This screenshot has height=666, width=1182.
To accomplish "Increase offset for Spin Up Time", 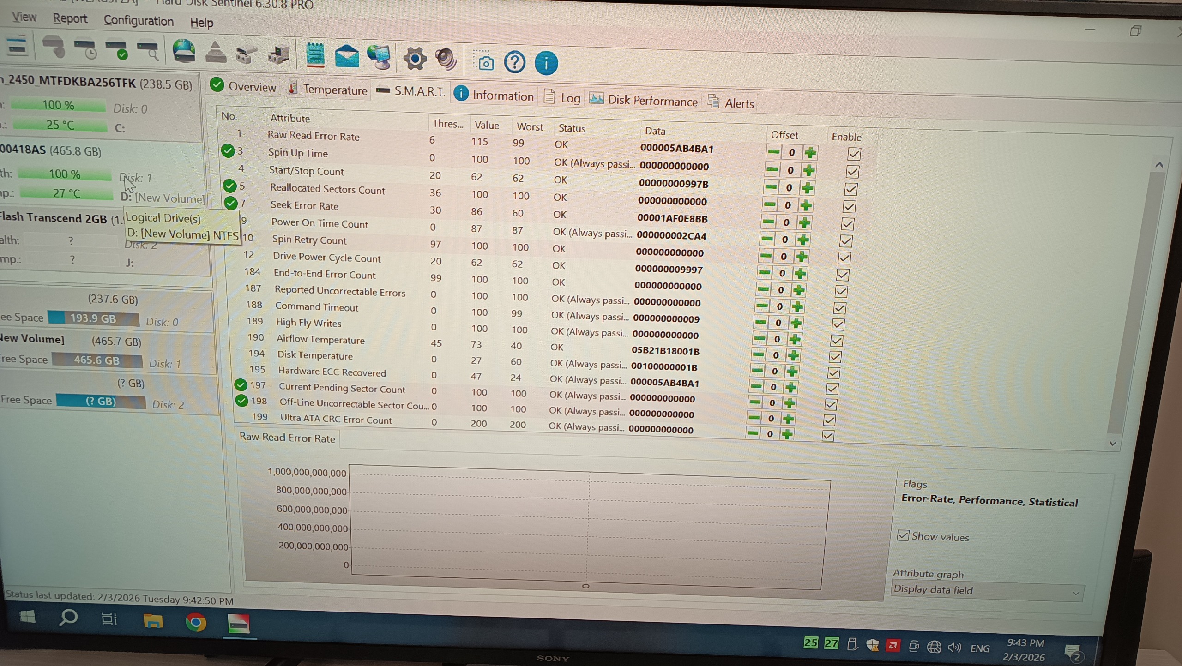I will (x=808, y=171).
